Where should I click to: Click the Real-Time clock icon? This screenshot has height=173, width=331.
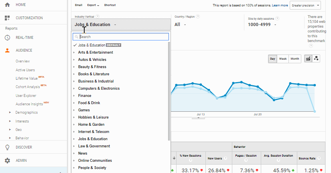[7, 38]
